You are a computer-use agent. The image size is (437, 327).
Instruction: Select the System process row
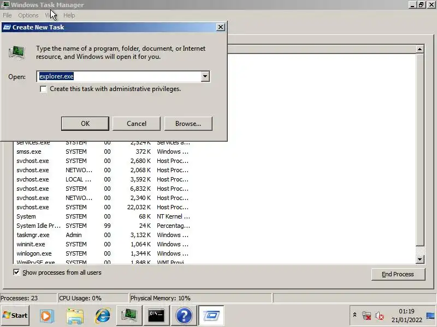click(x=103, y=216)
